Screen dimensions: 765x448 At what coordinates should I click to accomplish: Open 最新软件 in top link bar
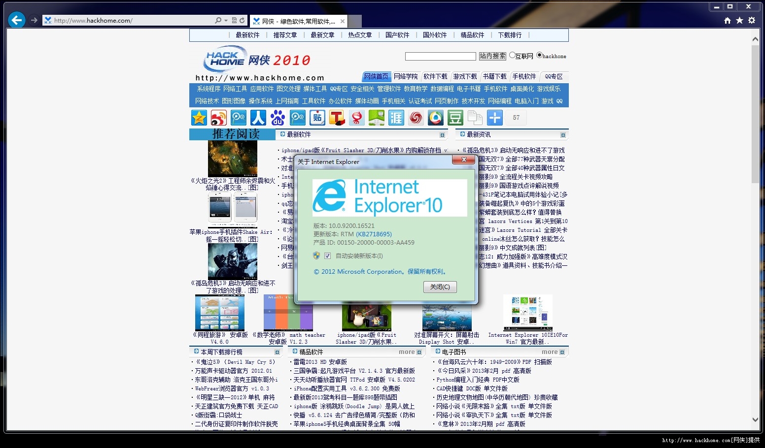[x=247, y=35]
